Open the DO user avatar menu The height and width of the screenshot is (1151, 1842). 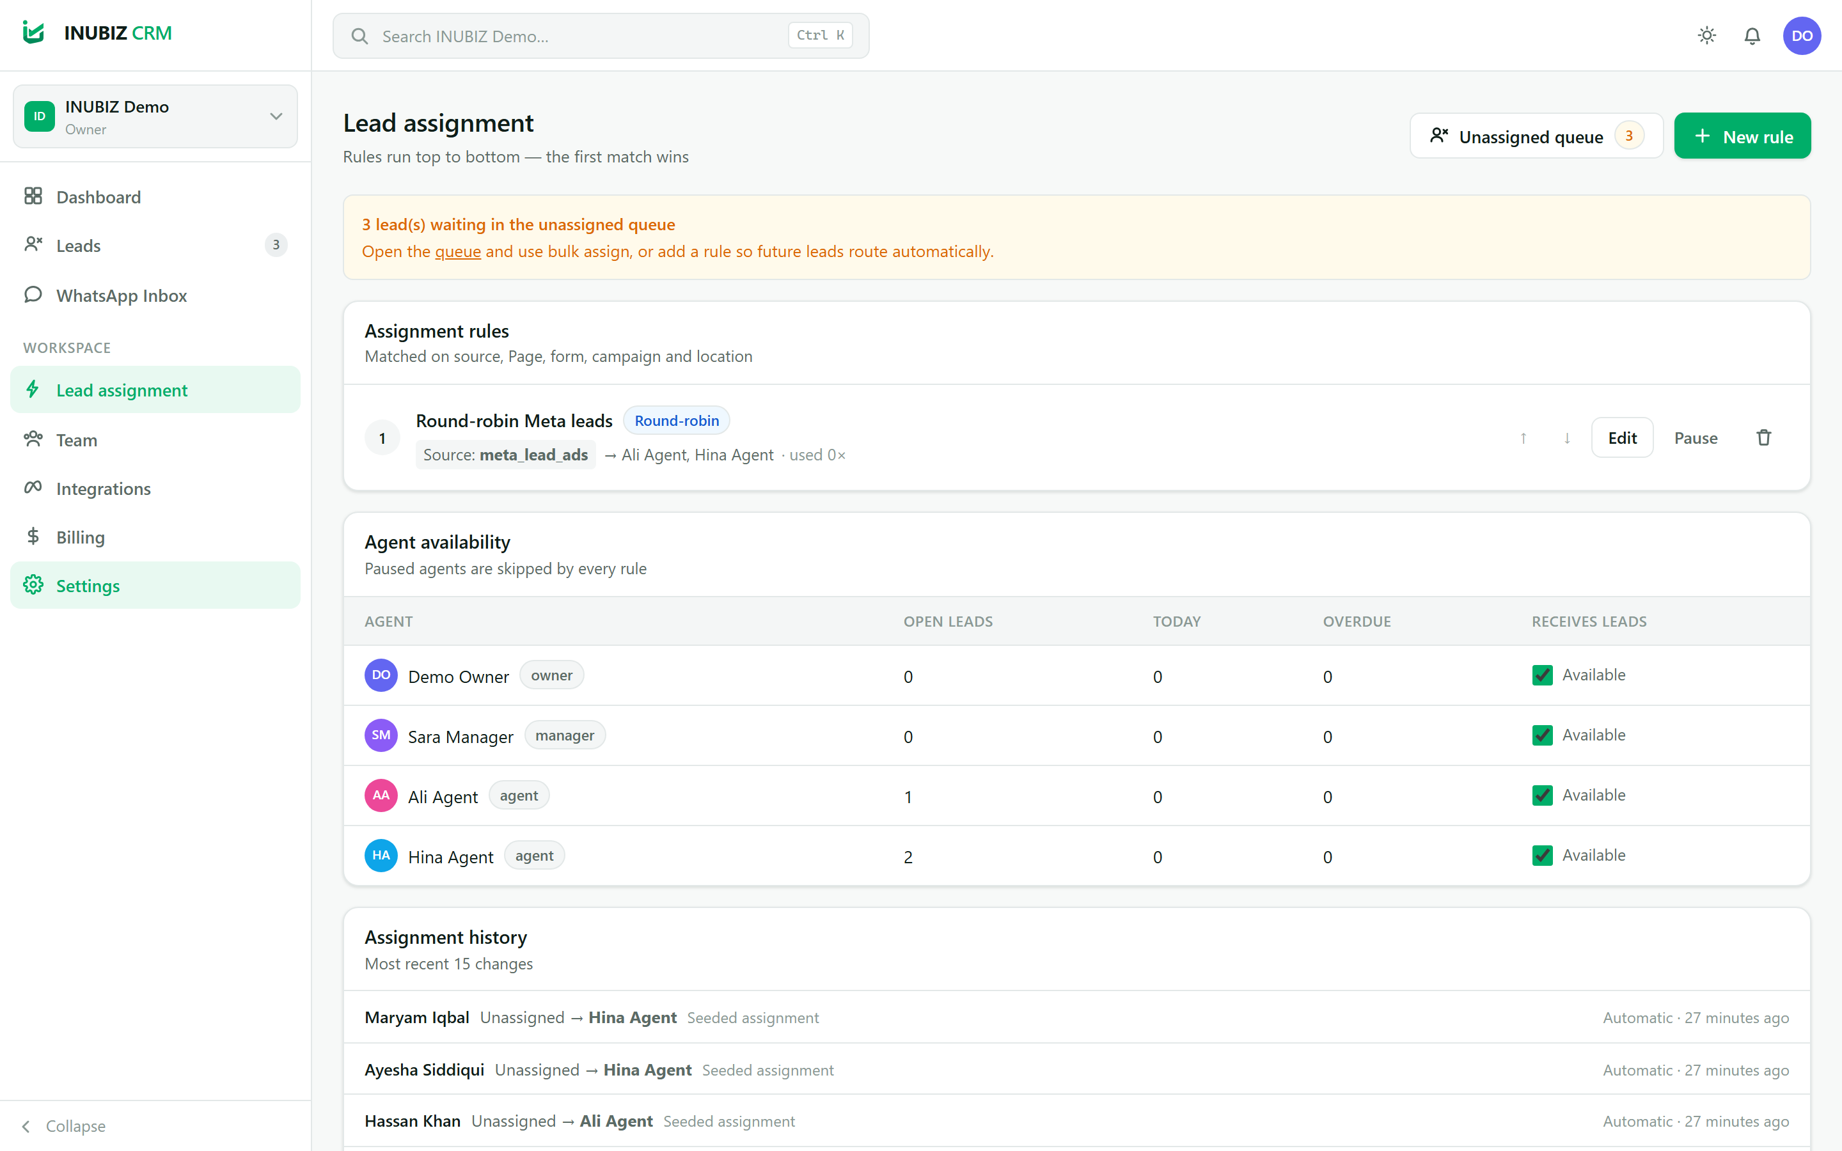coord(1802,36)
